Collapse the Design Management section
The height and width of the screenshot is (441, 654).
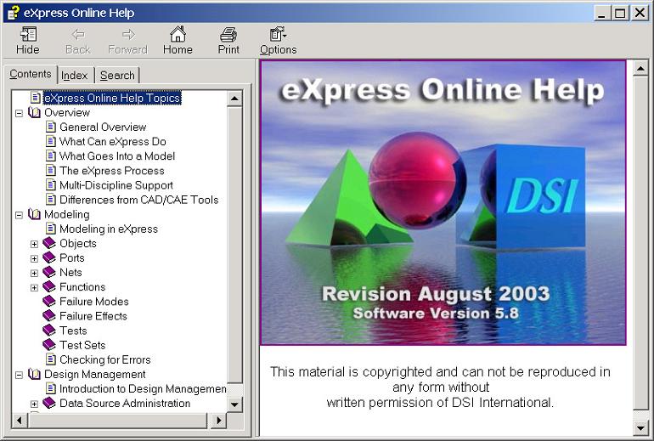point(20,375)
